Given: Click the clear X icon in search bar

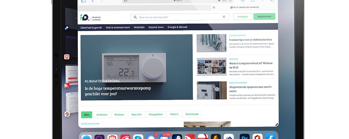Looking at the screenshot, I should point(224,17).
